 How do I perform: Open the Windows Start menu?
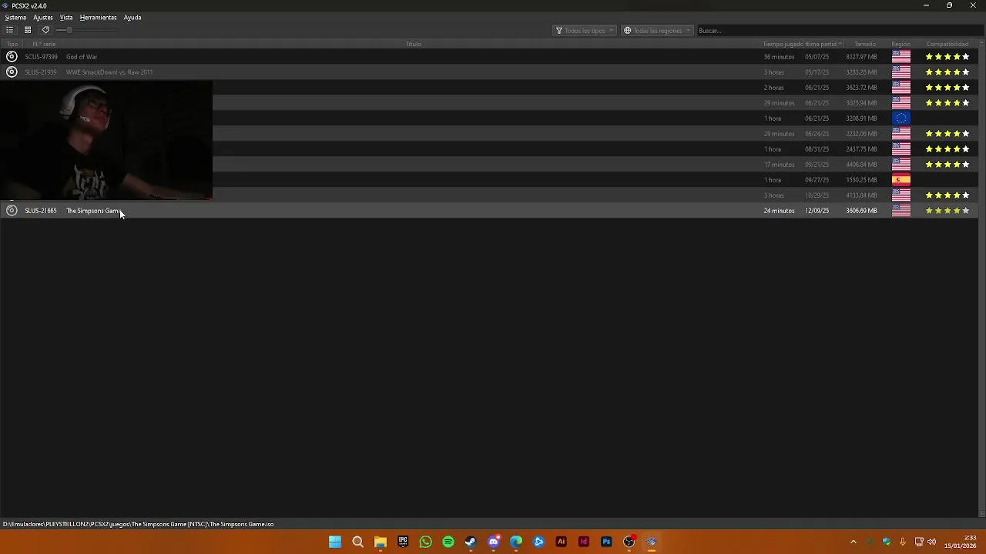click(x=335, y=542)
